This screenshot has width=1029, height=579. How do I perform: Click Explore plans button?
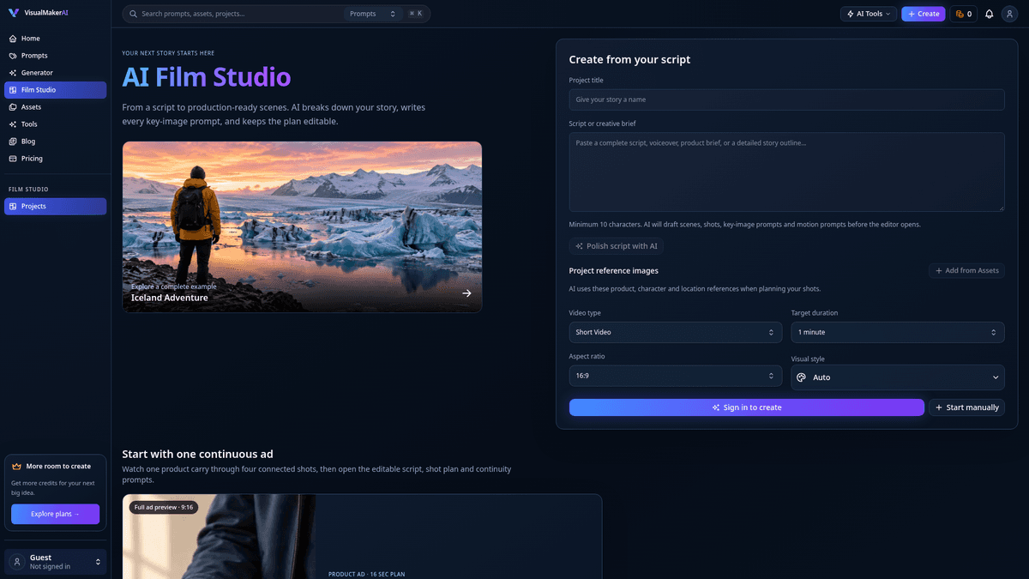56,514
